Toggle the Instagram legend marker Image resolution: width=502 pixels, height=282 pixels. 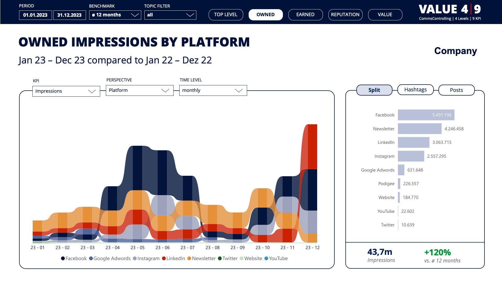135,258
